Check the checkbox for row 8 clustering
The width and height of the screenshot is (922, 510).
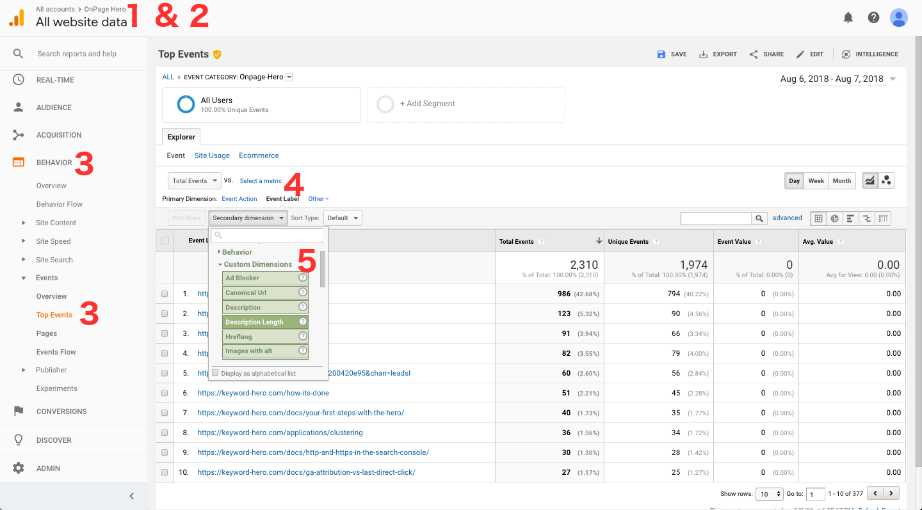tap(165, 433)
